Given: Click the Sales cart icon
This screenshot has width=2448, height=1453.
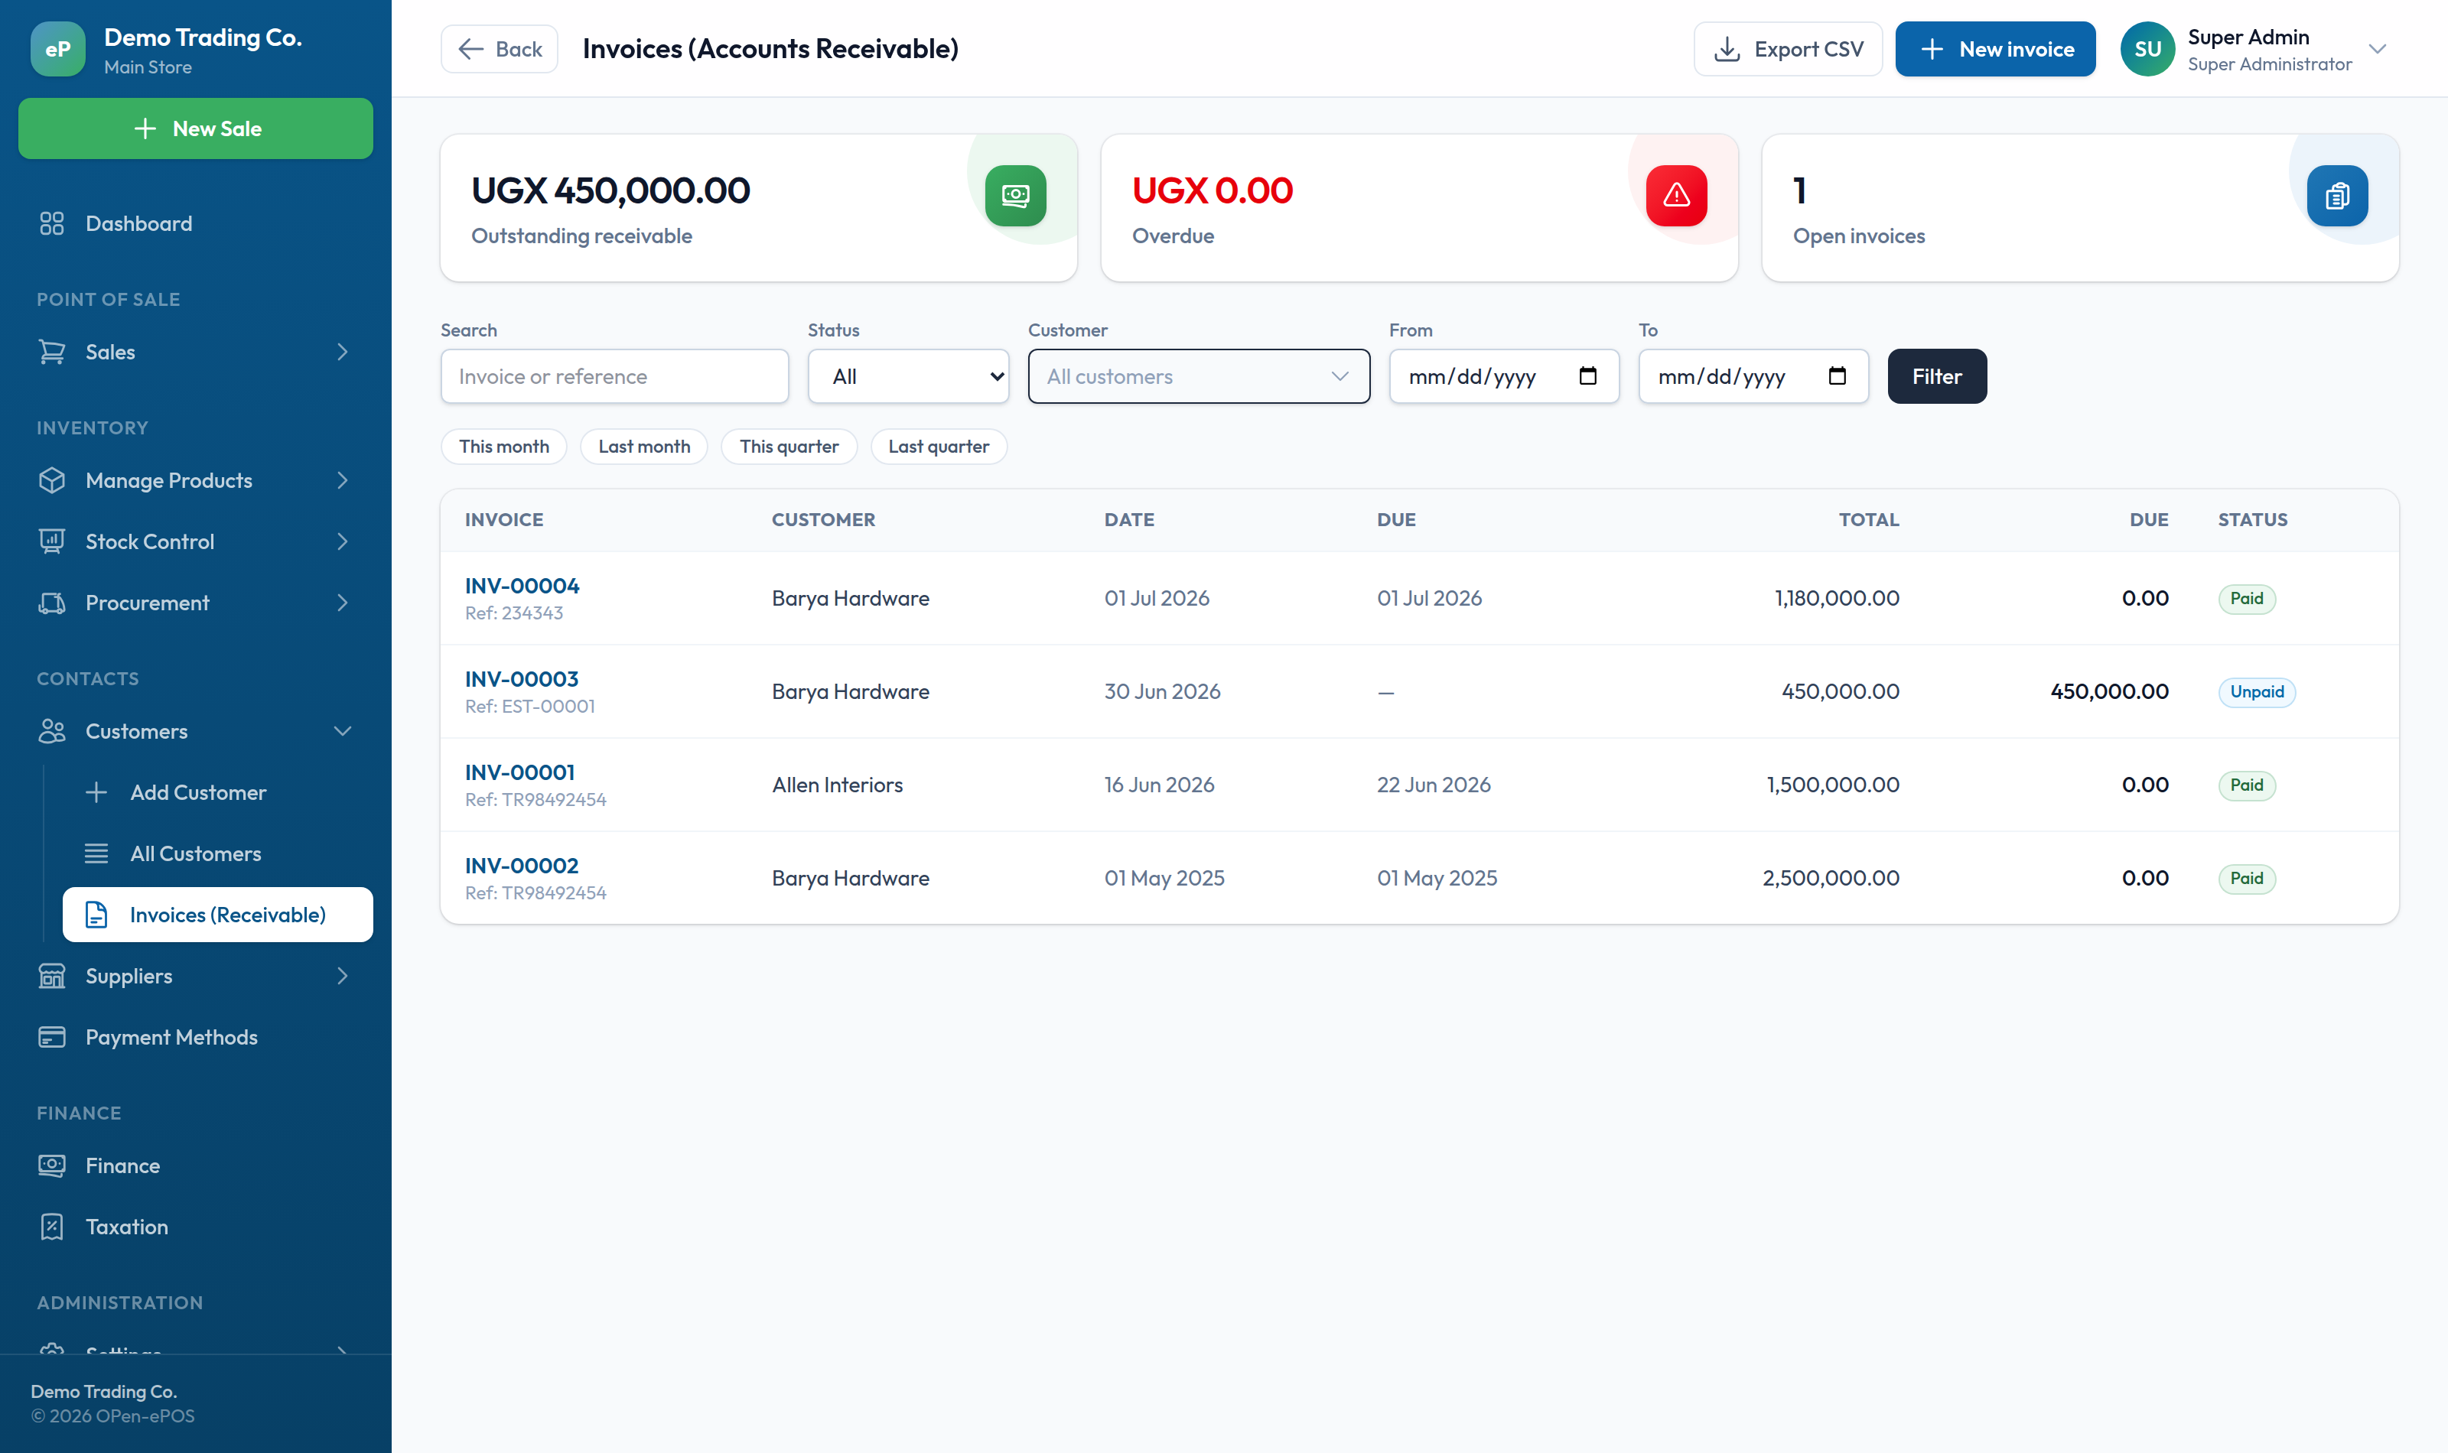Looking at the screenshot, I should (52, 352).
